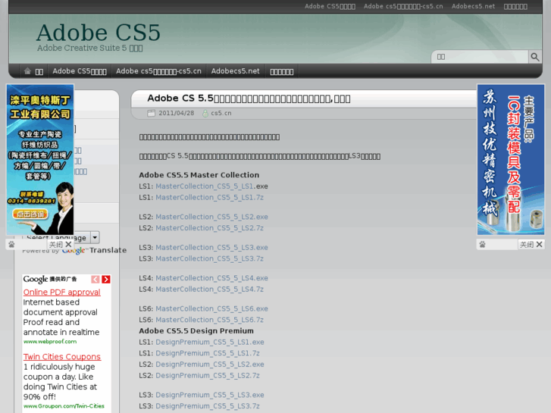The image size is (551, 413).
Task: Open Adobecs5.net in the navigation bar
Action: click(235, 71)
